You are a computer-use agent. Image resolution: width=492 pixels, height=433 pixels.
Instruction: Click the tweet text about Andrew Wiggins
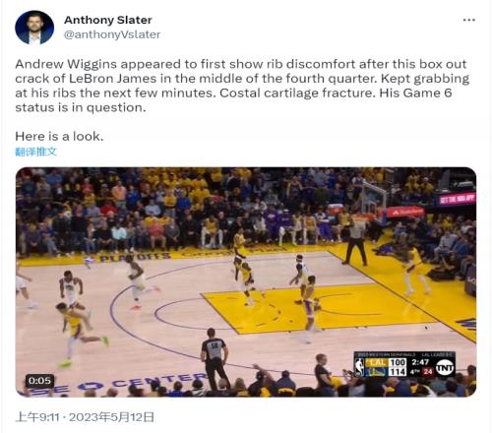point(242,86)
